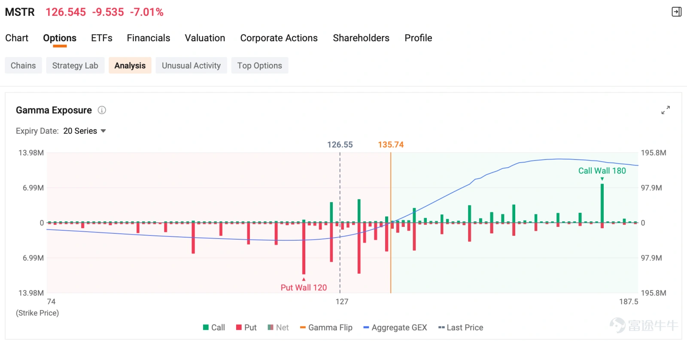The height and width of the screenshot is (341, 687).
Task: Go to the Corporate Actions tab
Action: tap(279, 38)
